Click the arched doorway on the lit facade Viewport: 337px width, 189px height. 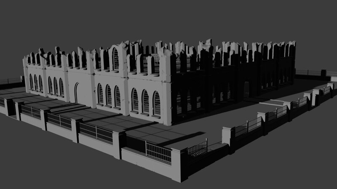point(76,93)
